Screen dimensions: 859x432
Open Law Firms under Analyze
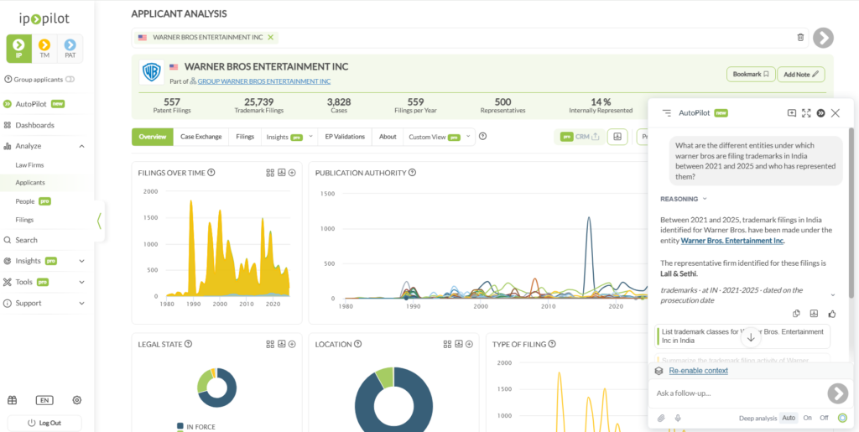pos(29,164)
